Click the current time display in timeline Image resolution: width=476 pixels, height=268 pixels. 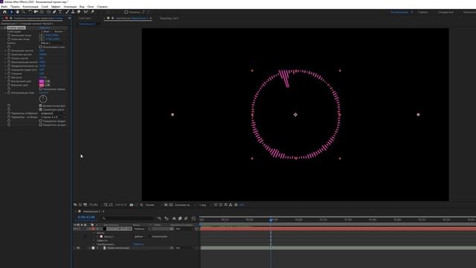coord(86,217)
